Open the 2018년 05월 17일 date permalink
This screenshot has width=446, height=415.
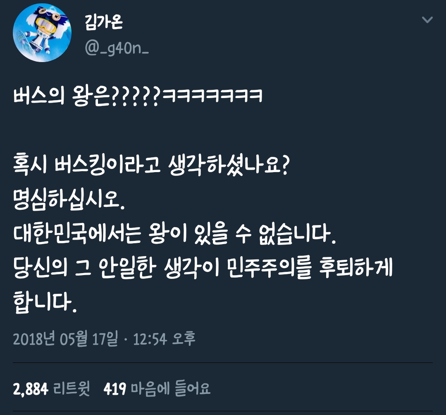65,339
